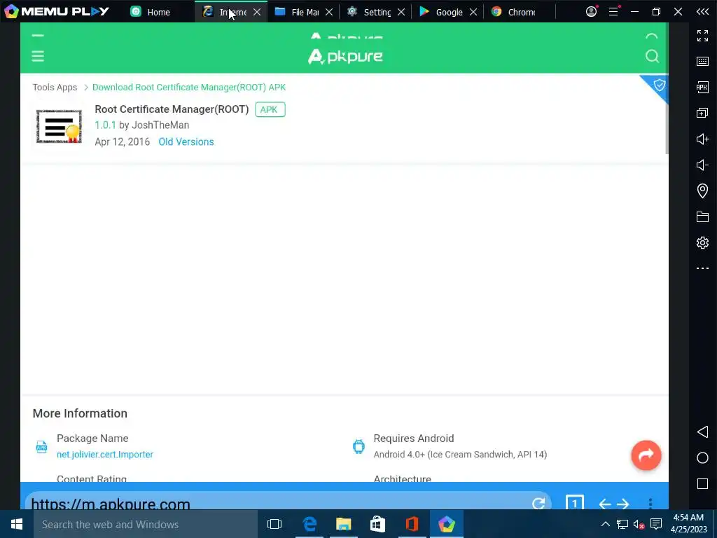Image resolution: width=717 pixels, height=538 pixels.
Task: Open Microsoft Store from the taskbar
Action: (377, 524)
